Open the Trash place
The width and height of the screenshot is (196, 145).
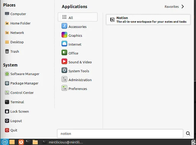coord(12,51)
